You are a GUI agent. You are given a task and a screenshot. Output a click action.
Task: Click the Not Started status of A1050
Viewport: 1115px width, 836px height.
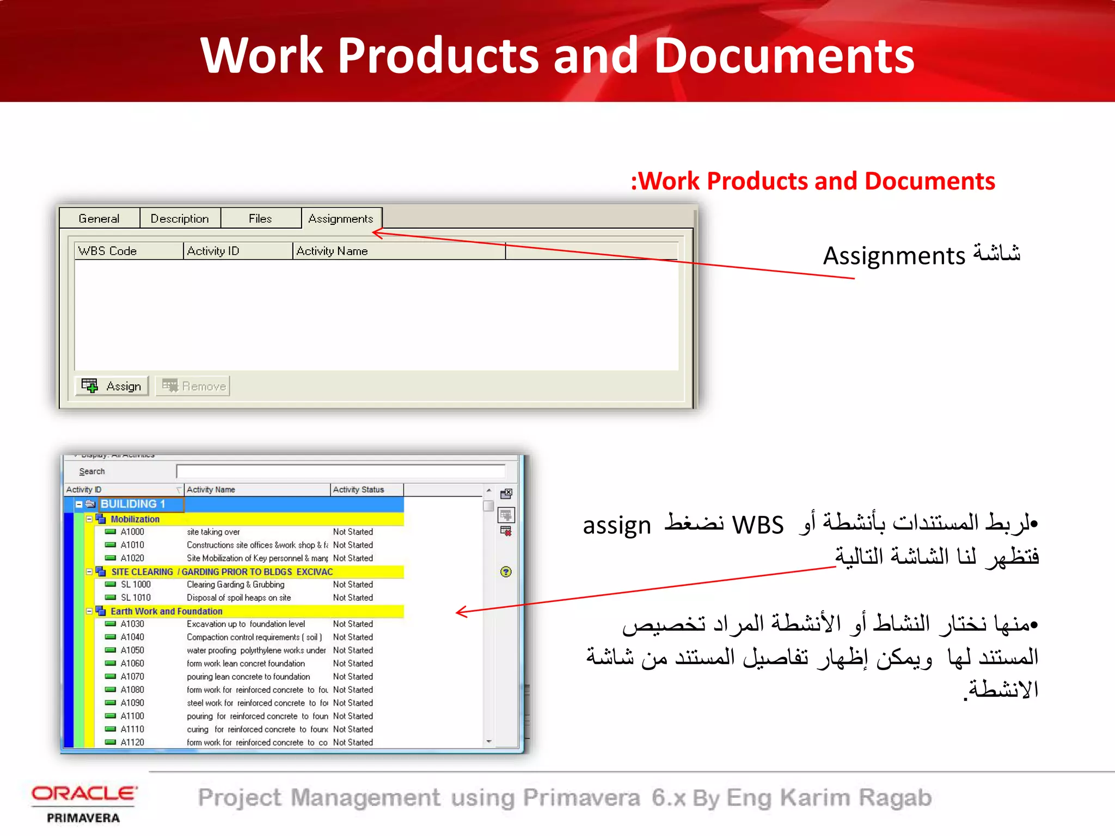[x=353, y=650]
